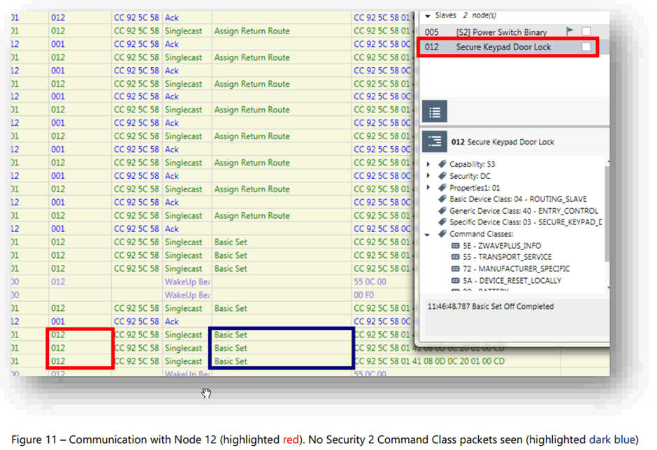The height and width of the screenshot is (450, 657).
Task: Click the tag icon beside Specific Device Class
Action: click(x=442, y=222)
